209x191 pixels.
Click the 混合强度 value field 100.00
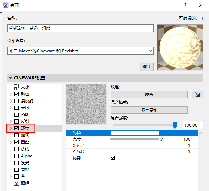[193, 125]
